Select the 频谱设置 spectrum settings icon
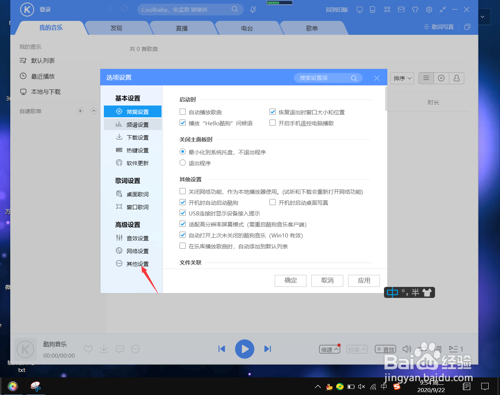 click(x=119, y=124)
